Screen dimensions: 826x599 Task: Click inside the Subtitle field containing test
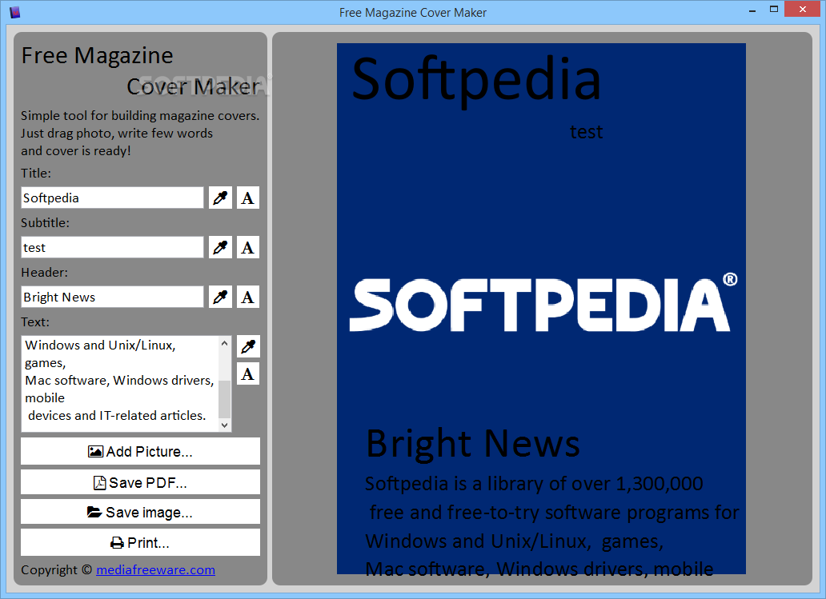tap(112, 247)
